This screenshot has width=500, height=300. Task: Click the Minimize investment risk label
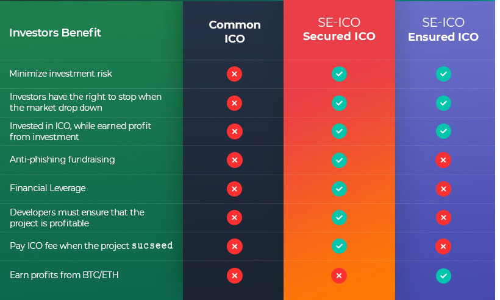tap(60, 74)
